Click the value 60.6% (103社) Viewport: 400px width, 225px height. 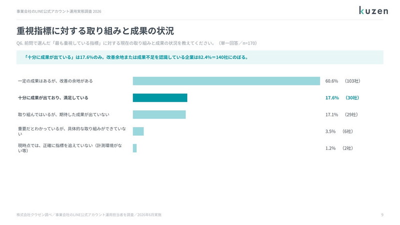pyautogui.click(x=342, y=81)
